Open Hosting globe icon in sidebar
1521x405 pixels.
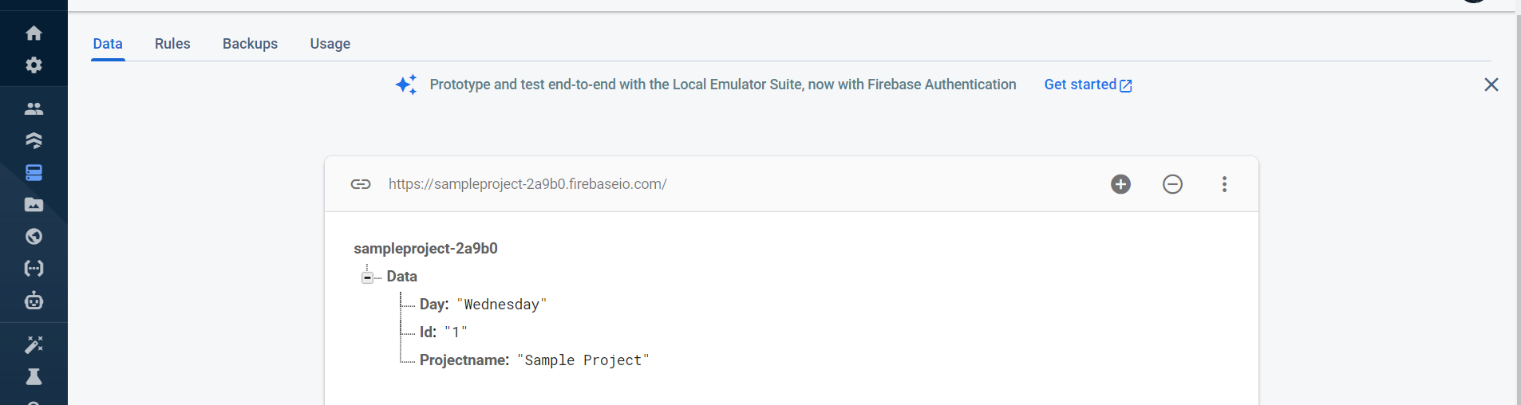coord(34,237)
